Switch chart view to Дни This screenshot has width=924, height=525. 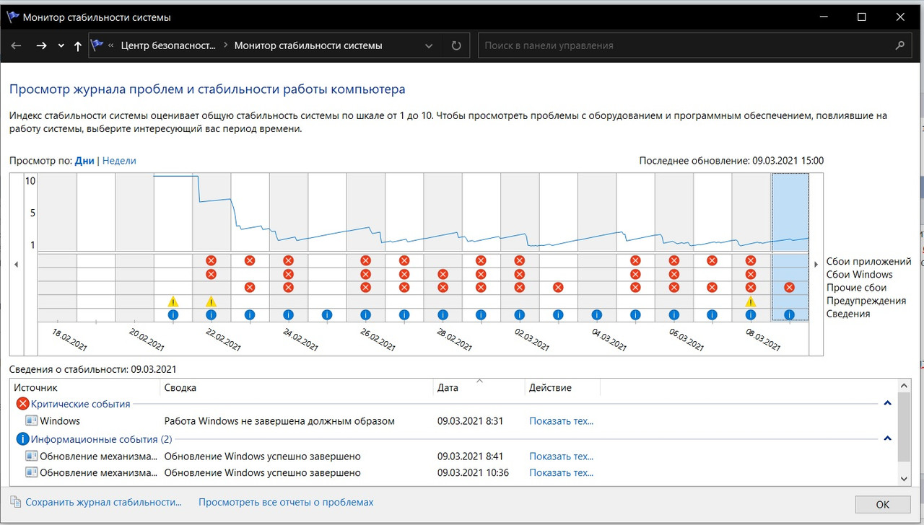coord(84,161)
